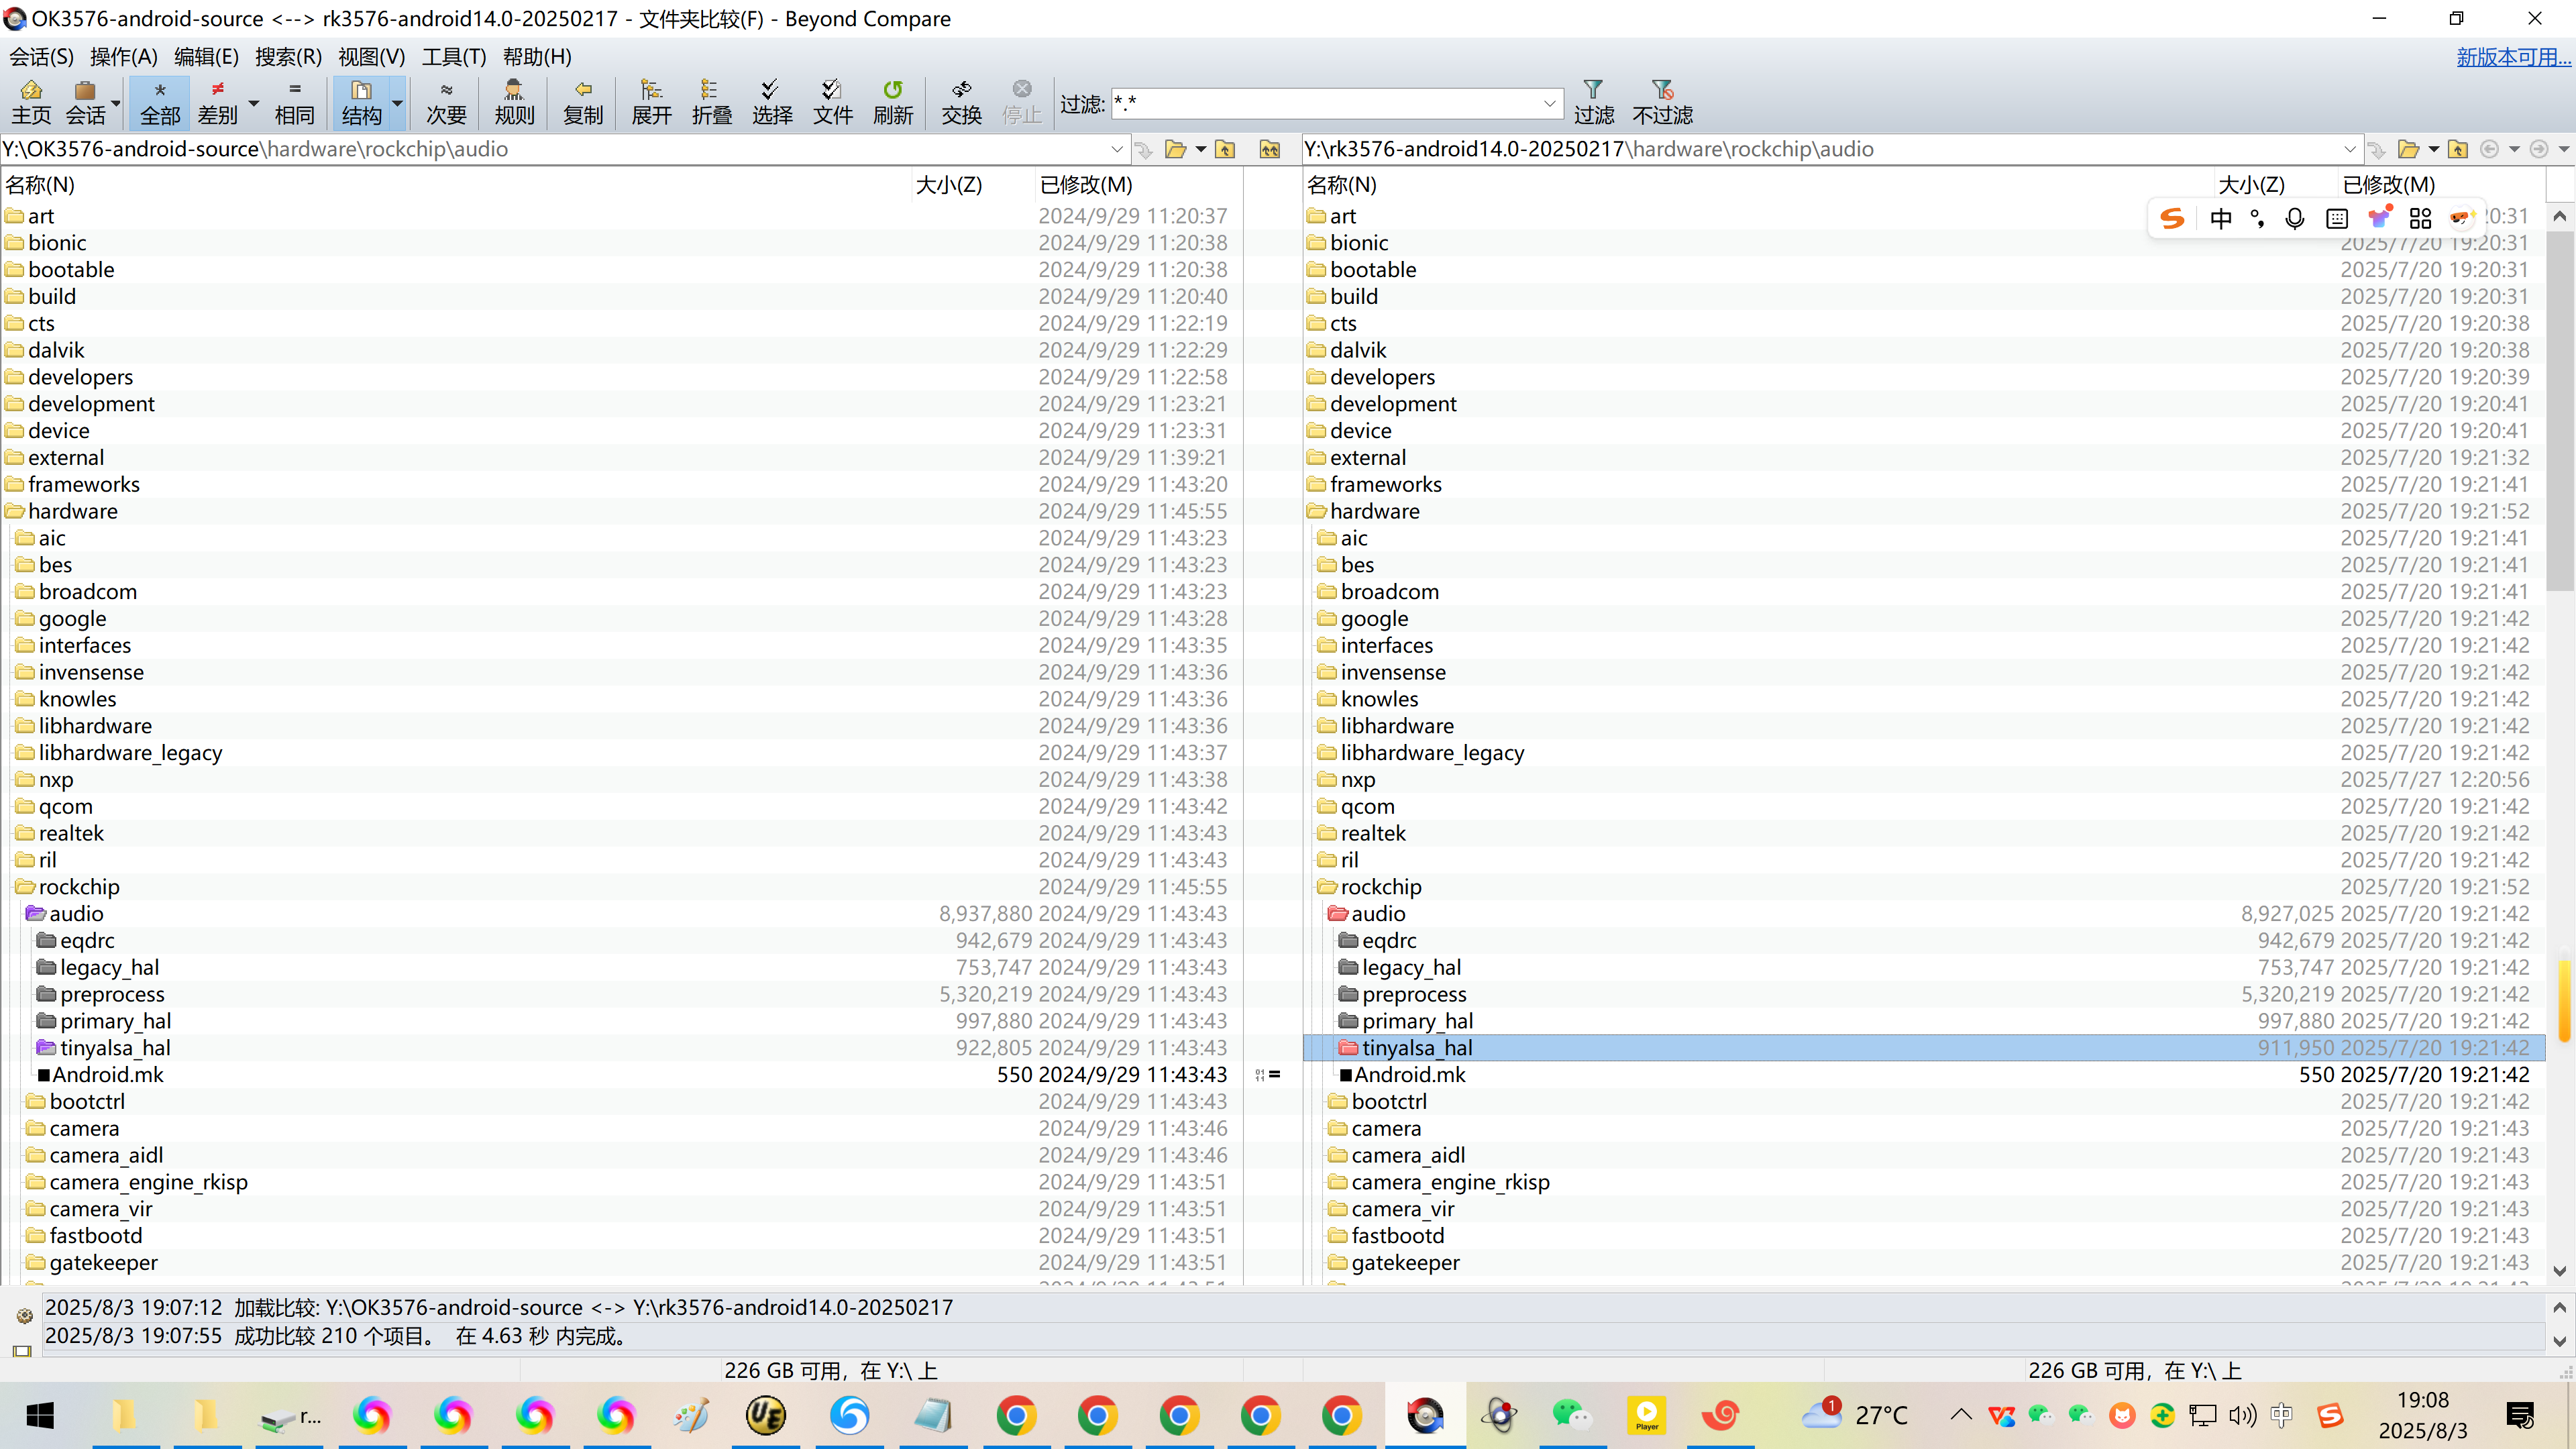
Task: Open right path history dropdown
Action: click(x=2350, y=150)
